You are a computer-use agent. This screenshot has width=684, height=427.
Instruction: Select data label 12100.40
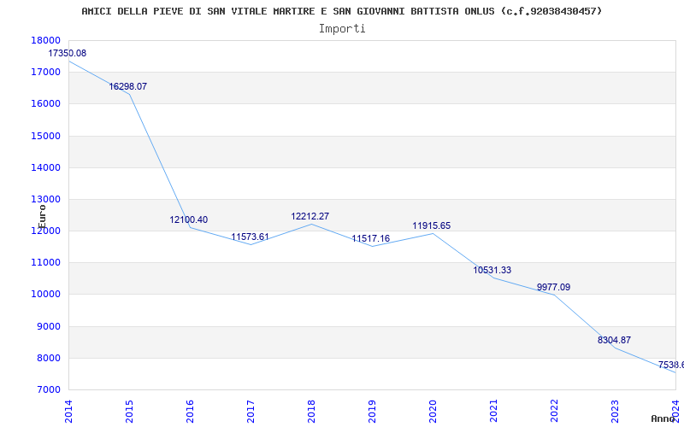point(188,219)
